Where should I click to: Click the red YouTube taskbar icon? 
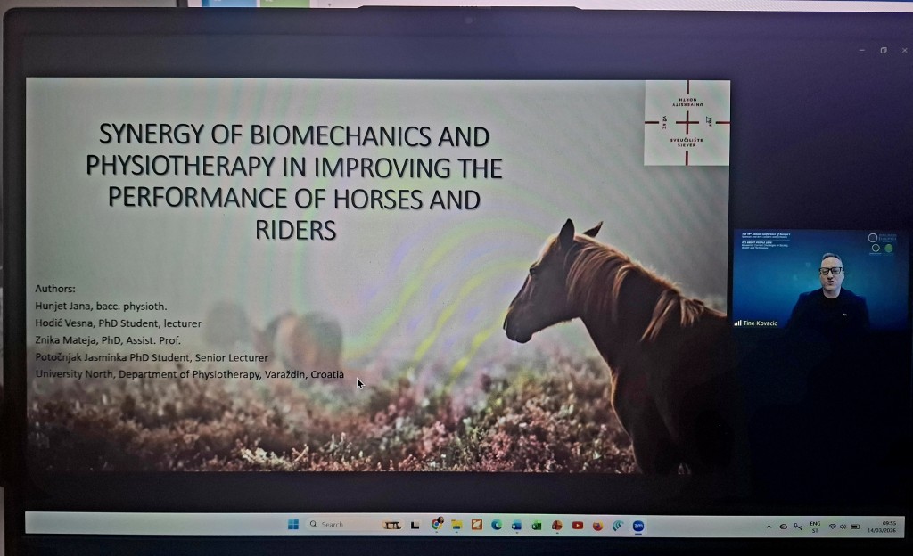pos(577,525)
